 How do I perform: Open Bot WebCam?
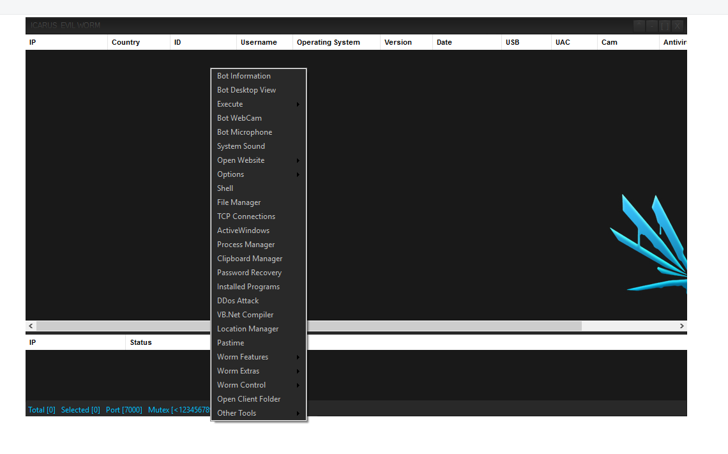tap(239, 117)
